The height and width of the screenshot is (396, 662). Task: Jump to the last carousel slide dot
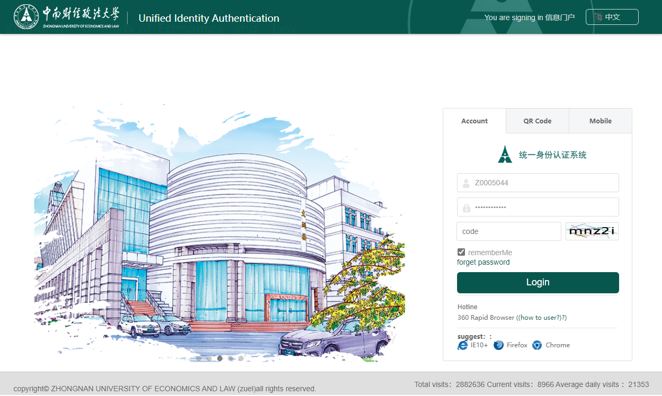241,358
